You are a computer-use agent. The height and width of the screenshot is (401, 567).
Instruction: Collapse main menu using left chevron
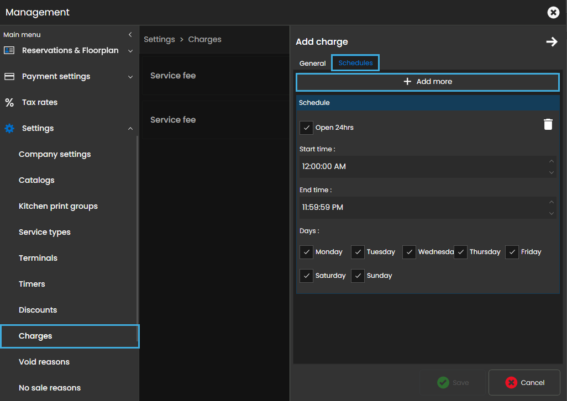tap(130, 35)
